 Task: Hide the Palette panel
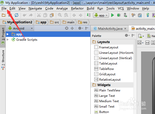pyautogui.click(x=133, y=35)
